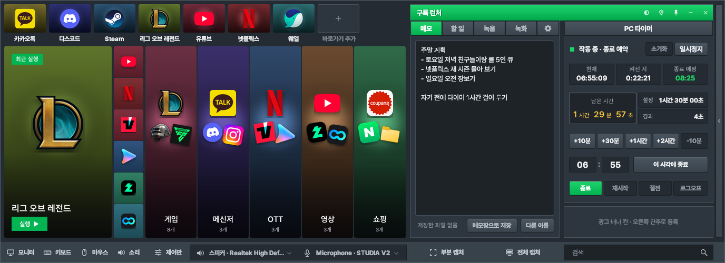Image resolution: width=725 pixels, height=263 pixels.
Task: Add thirty minutes with +30분
Action: (x=610, y=141)
